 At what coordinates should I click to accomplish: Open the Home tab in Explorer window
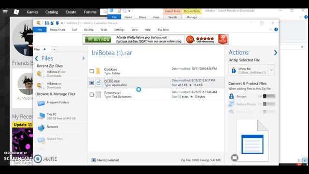[x=128, y=17]
